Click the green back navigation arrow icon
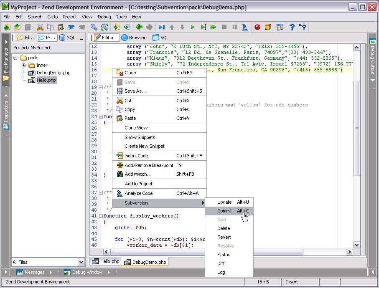379x288 pixels. 139,27
